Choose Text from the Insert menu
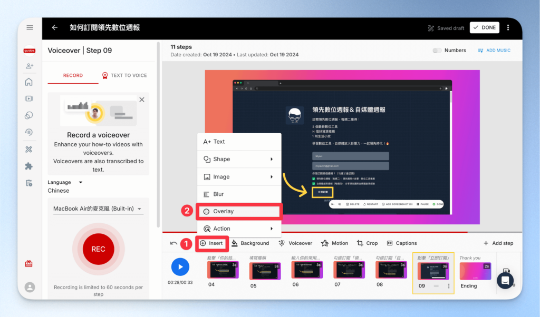The height and width of the screenshot is (317, 540). (239, 142)
